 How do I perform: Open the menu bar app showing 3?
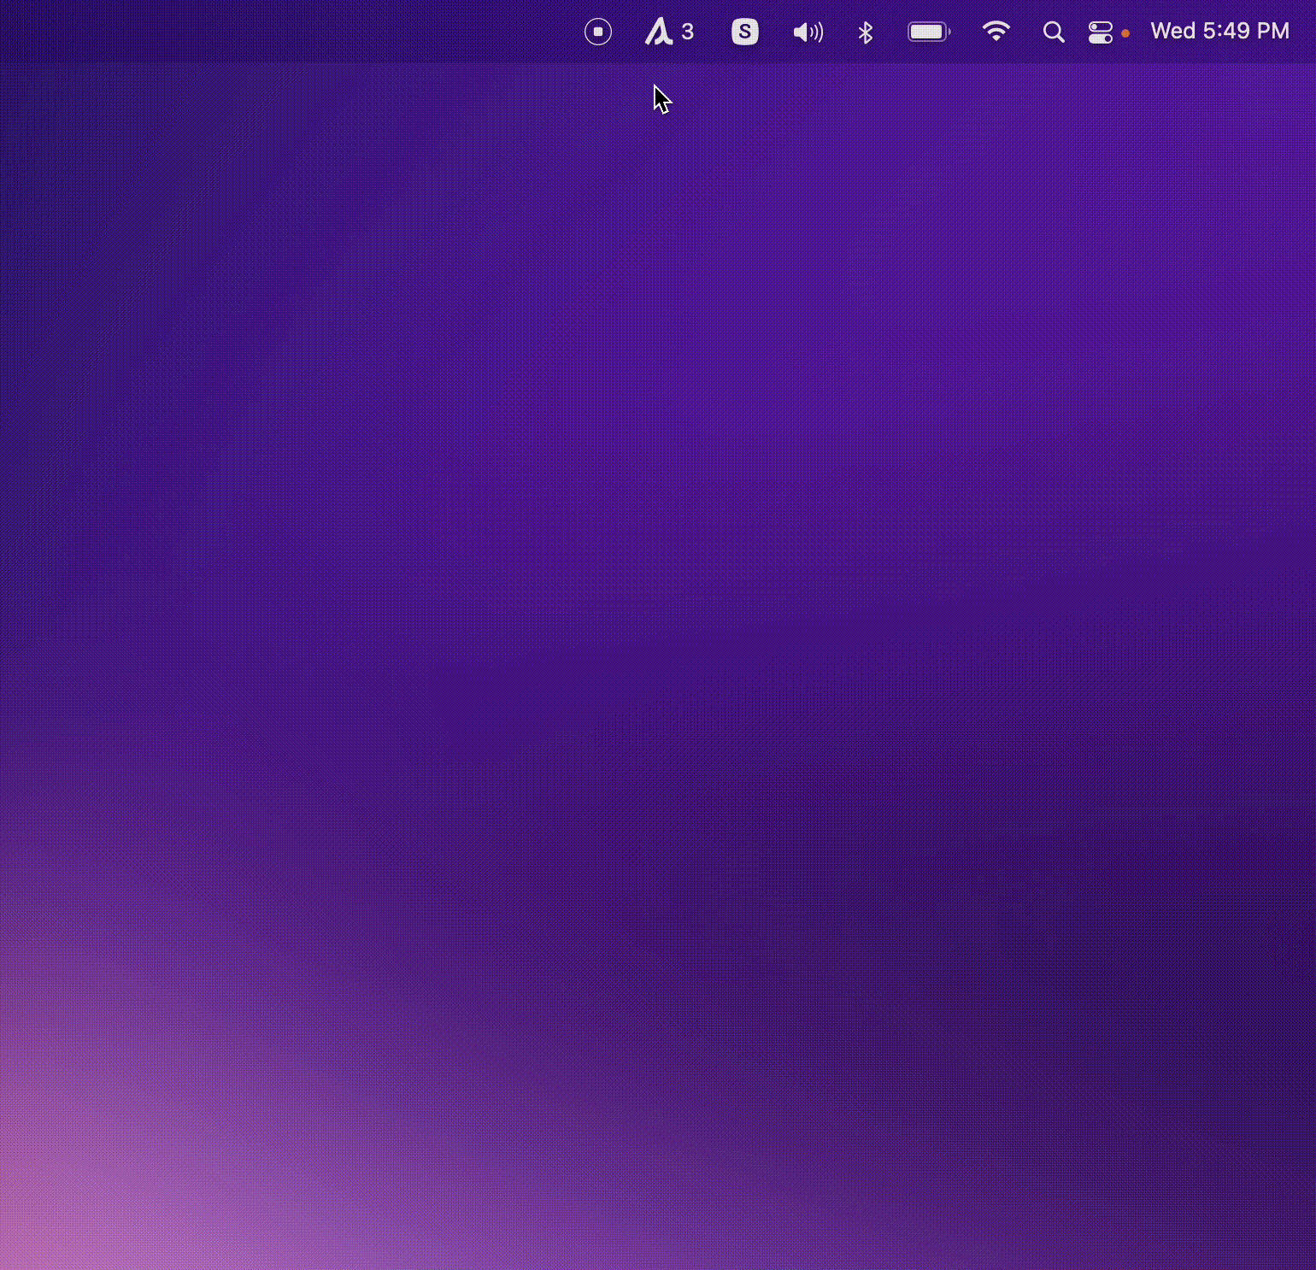(x=669, y=32)
